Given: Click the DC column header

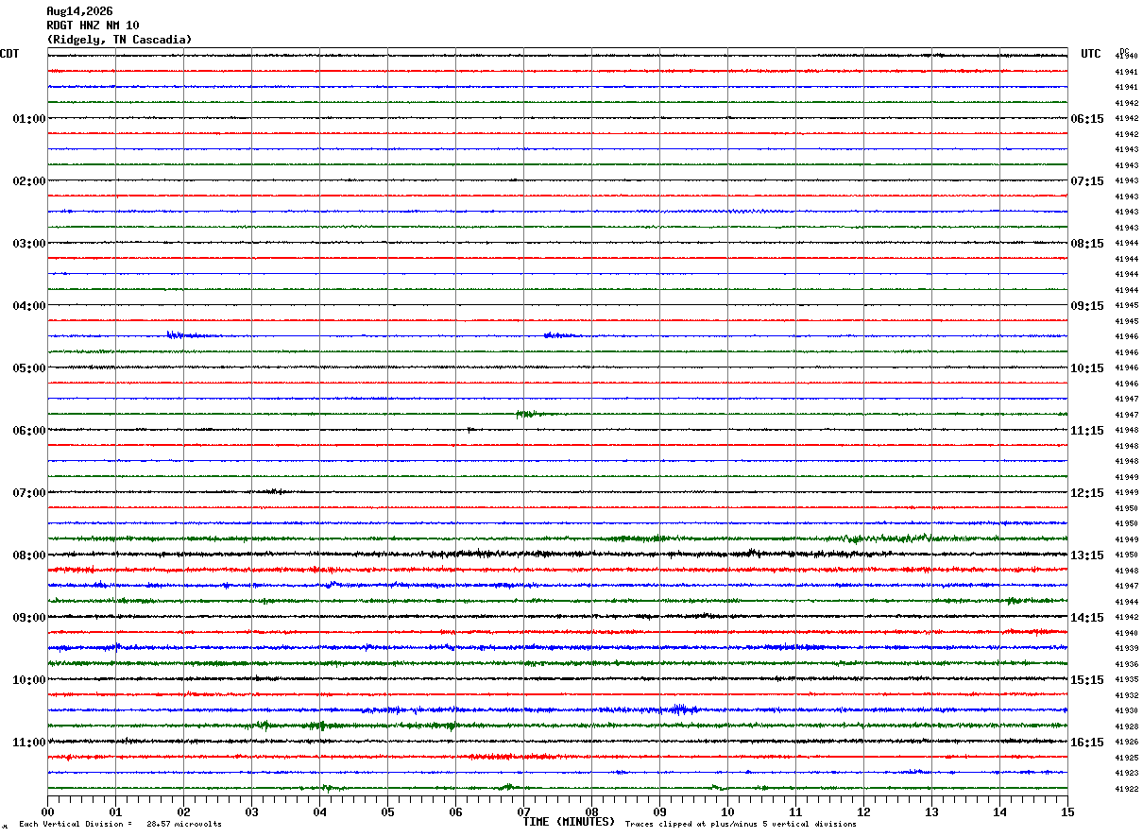Looking at the screenshot, I should 1124,51.
